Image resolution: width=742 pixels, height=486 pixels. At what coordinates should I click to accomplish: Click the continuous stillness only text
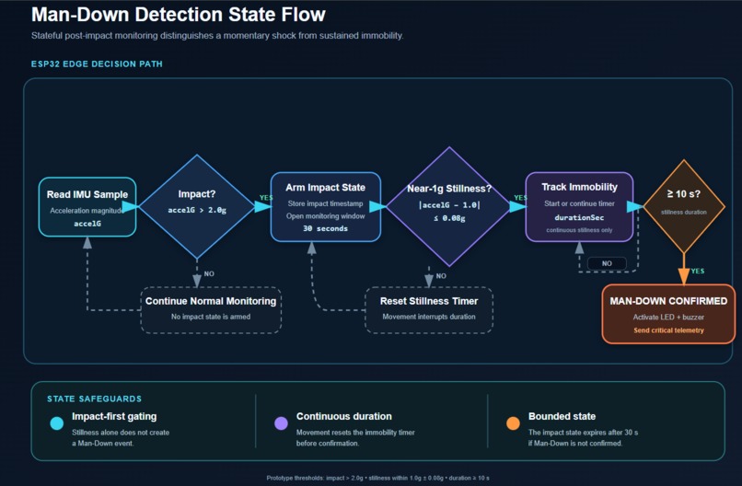(579, 230)
